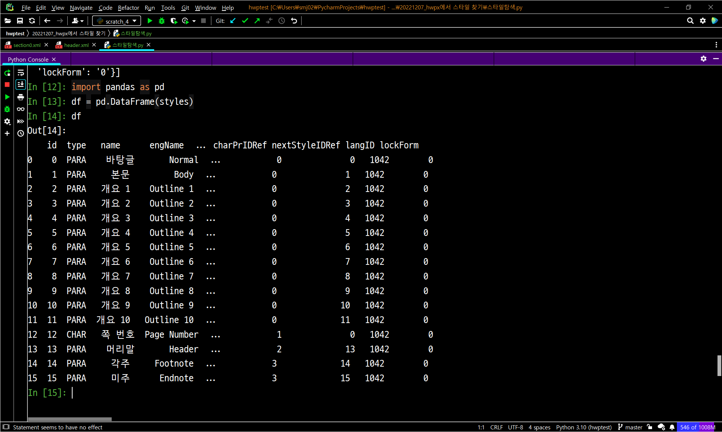Click the console horizontal scrollbar
722x432 pixels.
(x=70, y=419)
